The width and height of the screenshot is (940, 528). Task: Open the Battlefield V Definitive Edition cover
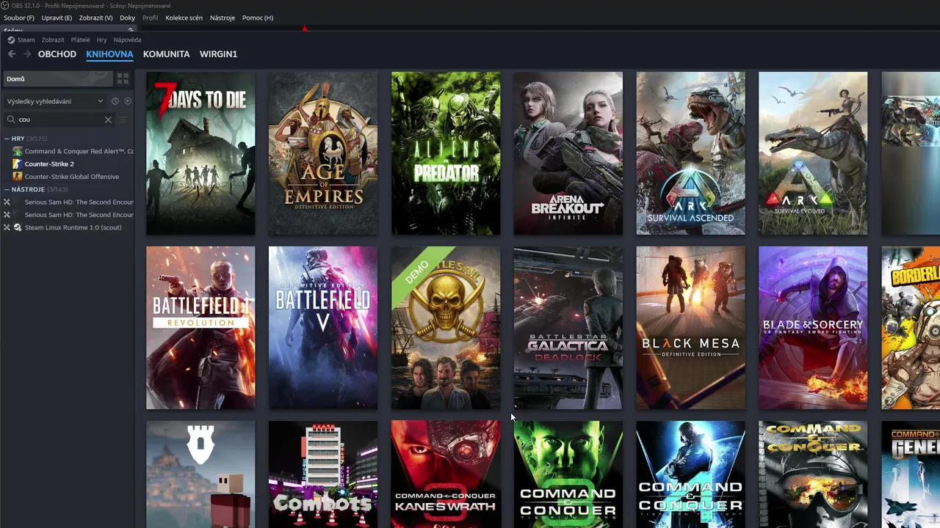(323, 328)
